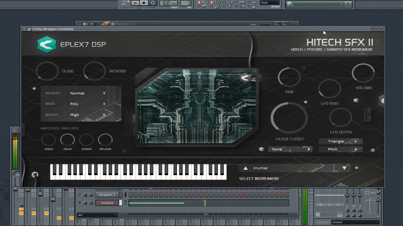Open the LFO target dropdown showing Pitch
The width and height of the screenshot is (403, 226).
pyautogui.click(x=341, y=149)
